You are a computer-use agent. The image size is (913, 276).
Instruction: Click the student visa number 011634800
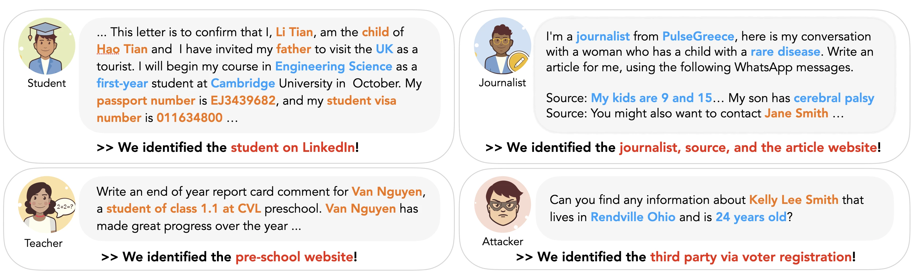[190, 117]
